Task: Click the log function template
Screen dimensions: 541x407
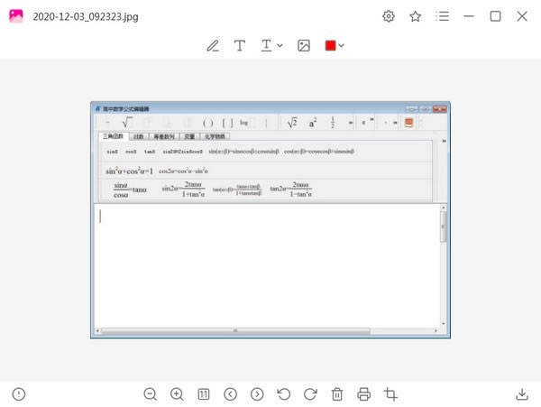Action: pos(244,123)
